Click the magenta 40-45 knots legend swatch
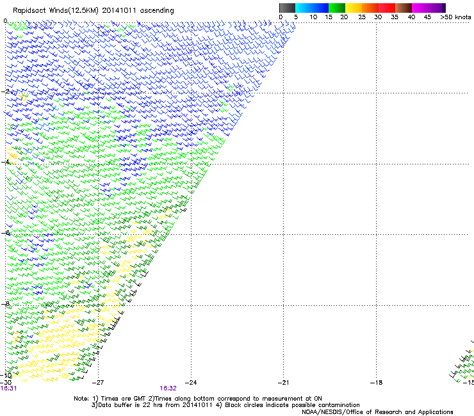 tap(420, 8)
